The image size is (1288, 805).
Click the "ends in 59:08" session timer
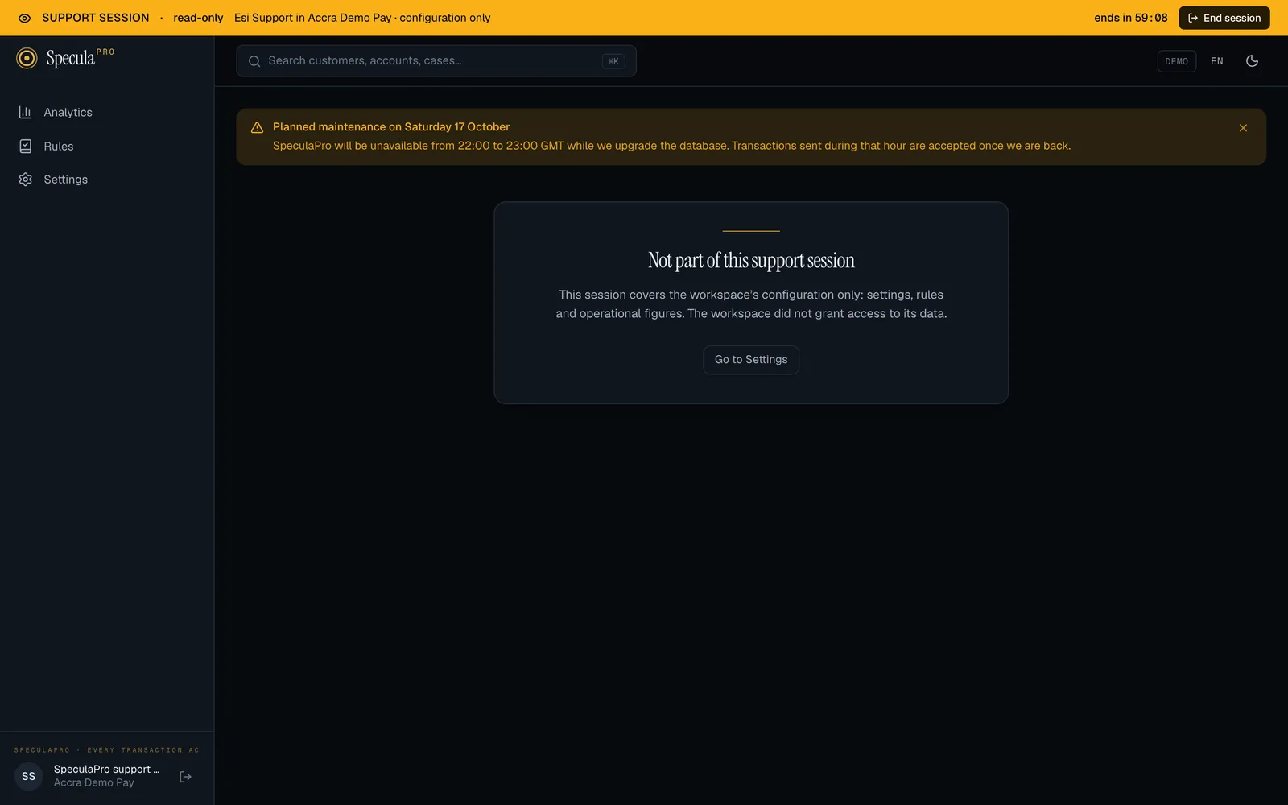pos(1131,18)
